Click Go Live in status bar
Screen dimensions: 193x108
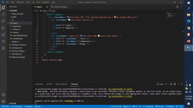coord(160,106)
